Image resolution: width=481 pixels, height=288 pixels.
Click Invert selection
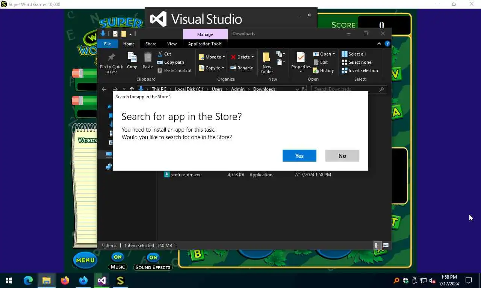coord(360,70)
